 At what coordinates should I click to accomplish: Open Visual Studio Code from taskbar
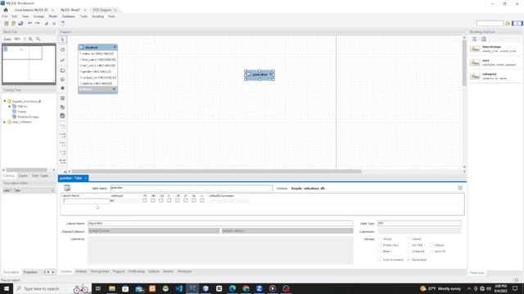point(179,288)
